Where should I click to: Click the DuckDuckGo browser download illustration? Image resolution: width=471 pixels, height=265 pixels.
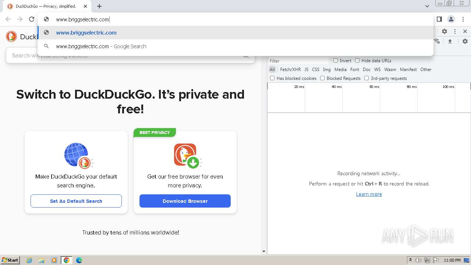click(x=187, y=155)
